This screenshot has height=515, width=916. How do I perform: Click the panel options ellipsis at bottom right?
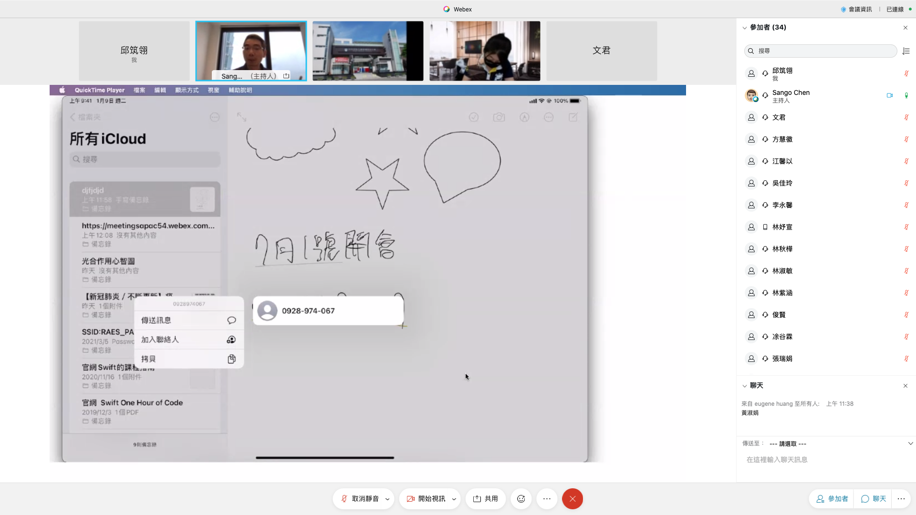tap(901, 499)
